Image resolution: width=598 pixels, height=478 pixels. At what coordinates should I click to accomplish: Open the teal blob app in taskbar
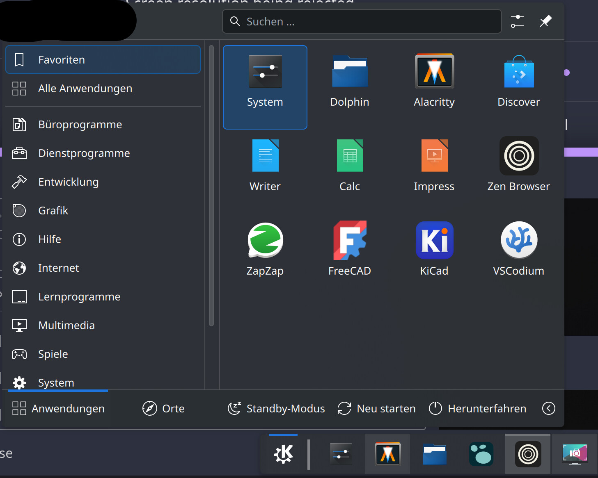(x=481, y=454)
